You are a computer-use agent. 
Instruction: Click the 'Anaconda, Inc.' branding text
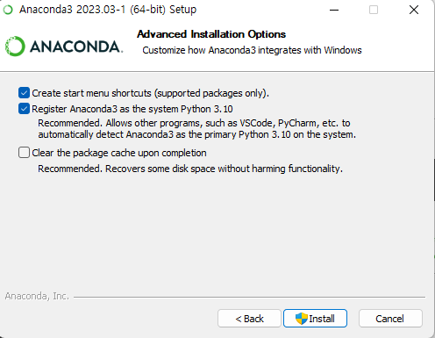[x=37, y=296]
